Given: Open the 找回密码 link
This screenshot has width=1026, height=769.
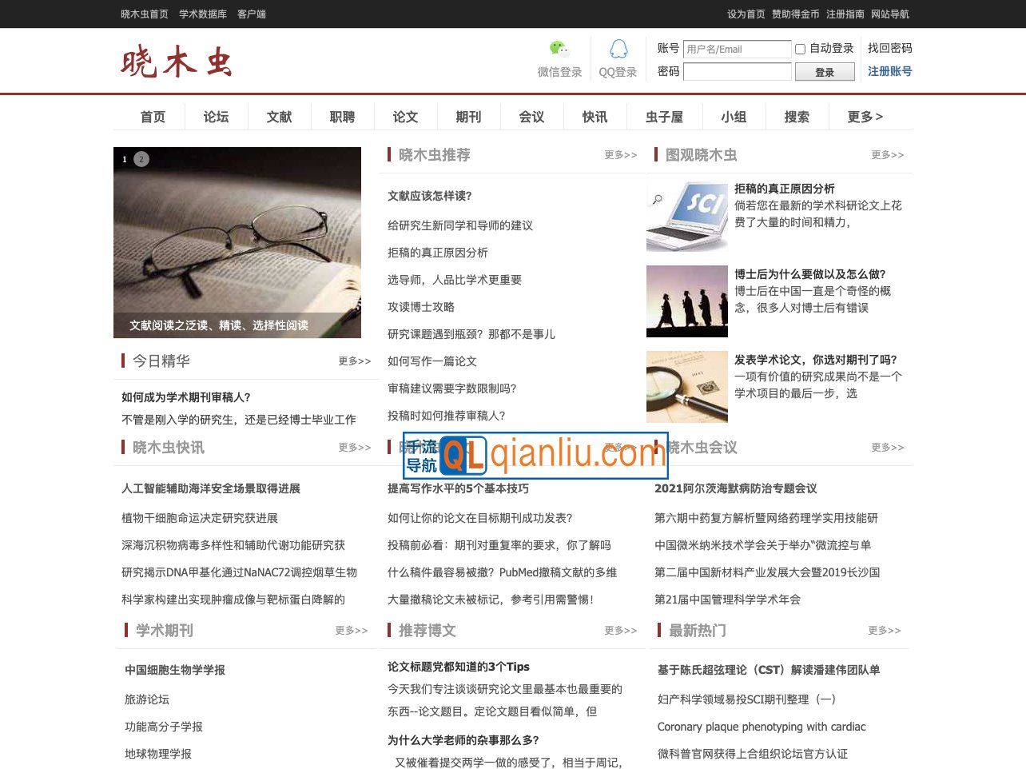Looking at the screenshot, I should [x=889, y=48].
